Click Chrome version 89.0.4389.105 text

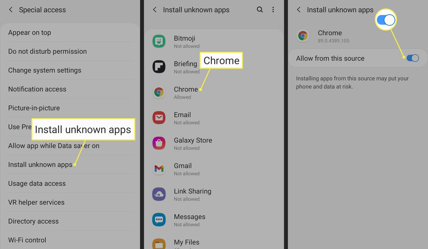334,41
